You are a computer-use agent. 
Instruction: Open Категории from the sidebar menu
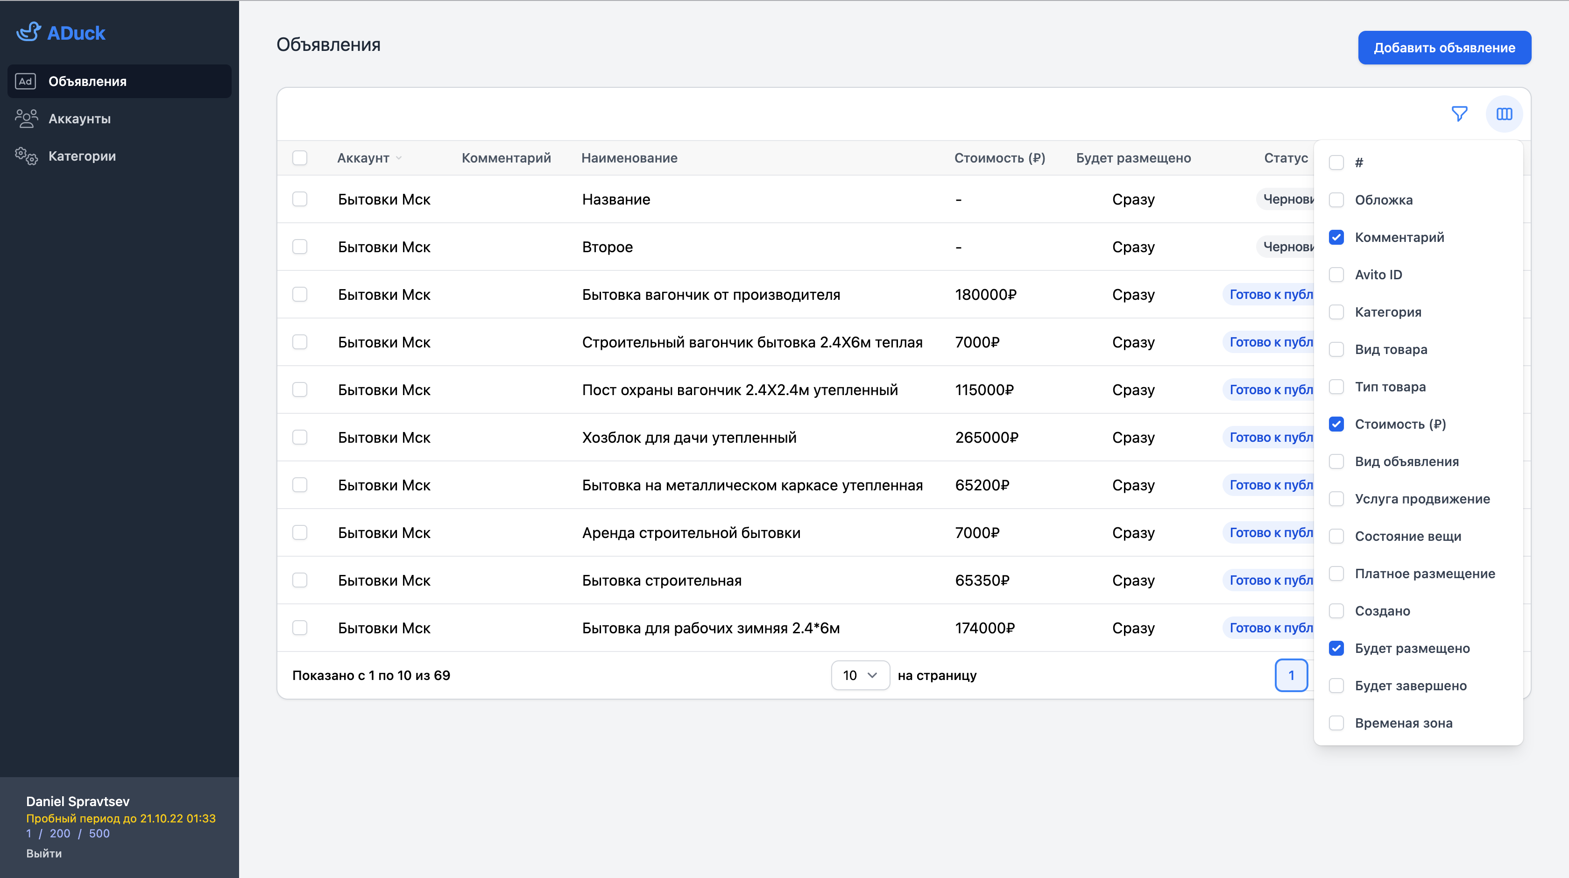[82, 156]
